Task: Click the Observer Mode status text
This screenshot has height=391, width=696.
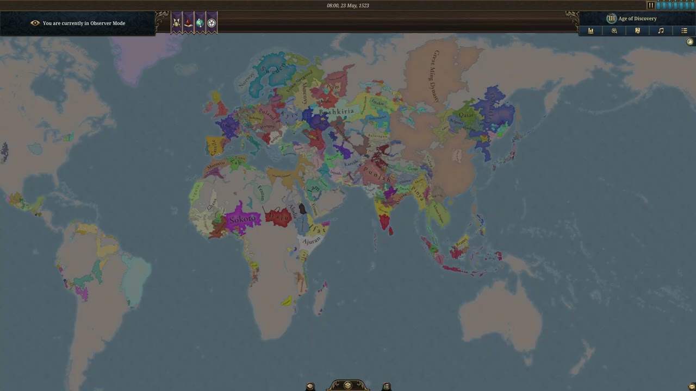Action: tap(84, 23)
